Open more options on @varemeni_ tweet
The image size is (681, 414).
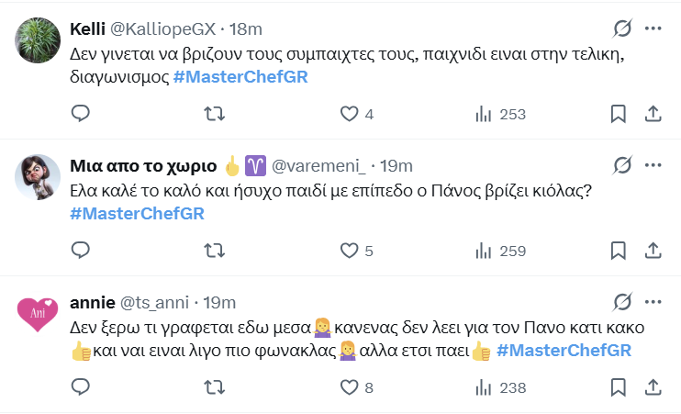653,165
